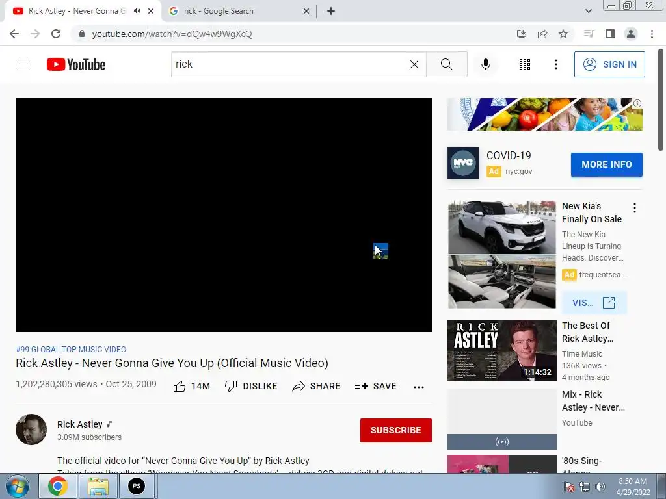Go back with the browser back arrow
Screen dimensions: 666x499
tap(14, 34)
